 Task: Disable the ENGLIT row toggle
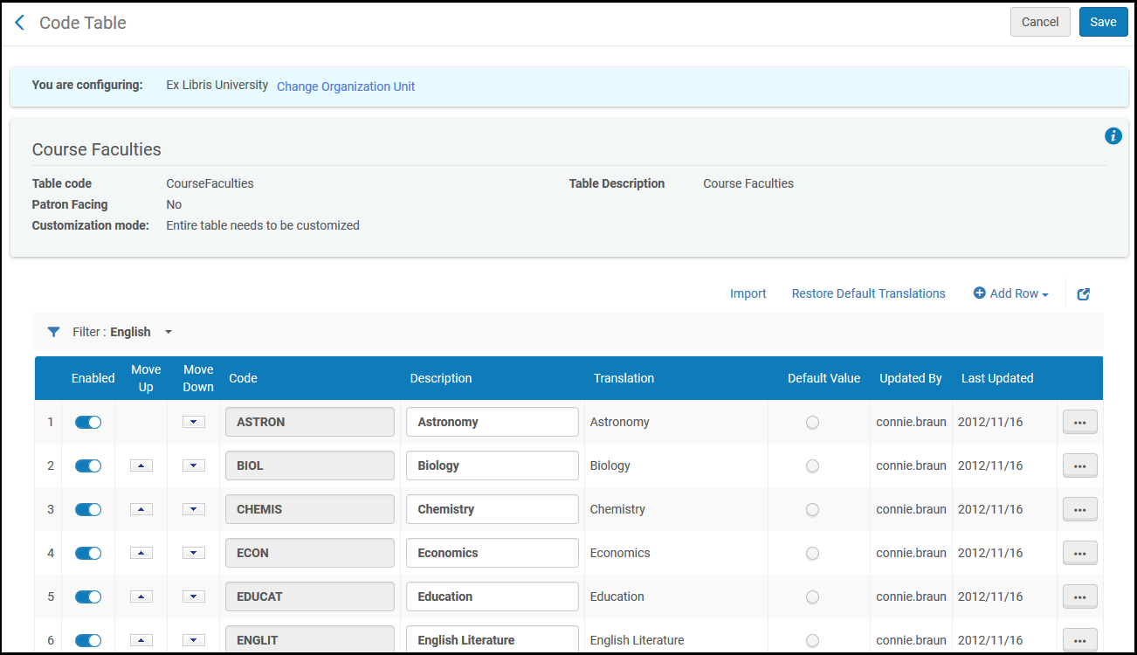coord(88,640)
